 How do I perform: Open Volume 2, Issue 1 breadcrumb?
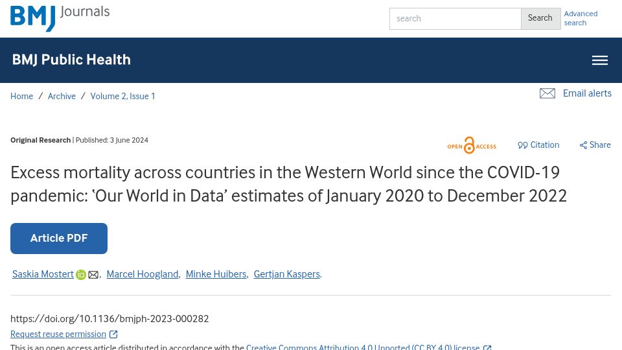(x=122, y=96)
